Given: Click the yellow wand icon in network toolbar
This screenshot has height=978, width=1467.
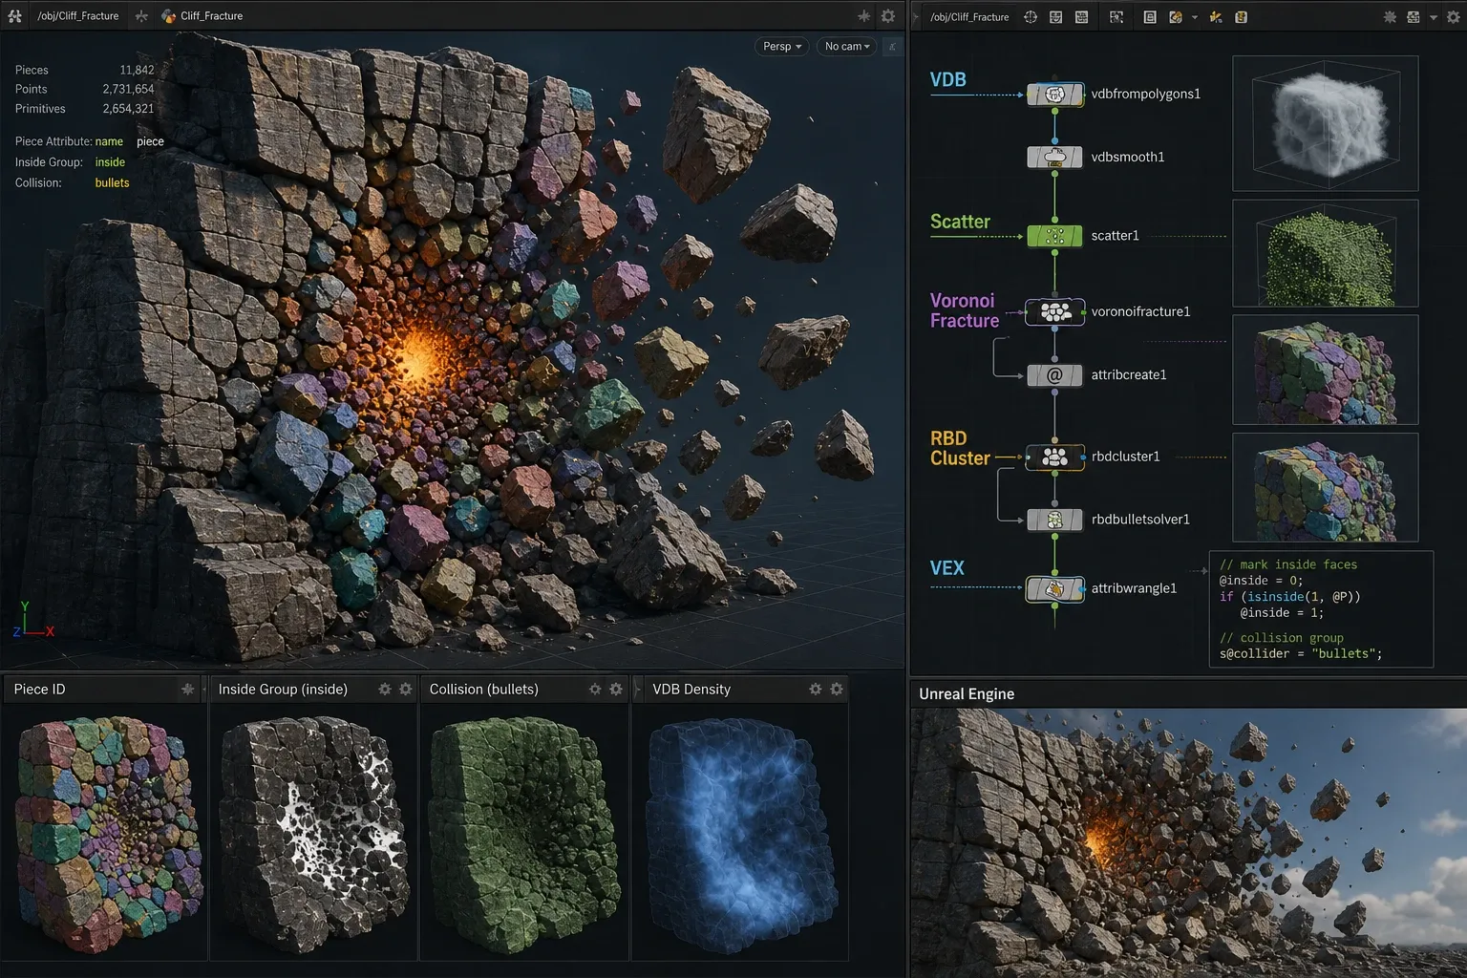Looking at the screenshot, I should (1216, 17).
